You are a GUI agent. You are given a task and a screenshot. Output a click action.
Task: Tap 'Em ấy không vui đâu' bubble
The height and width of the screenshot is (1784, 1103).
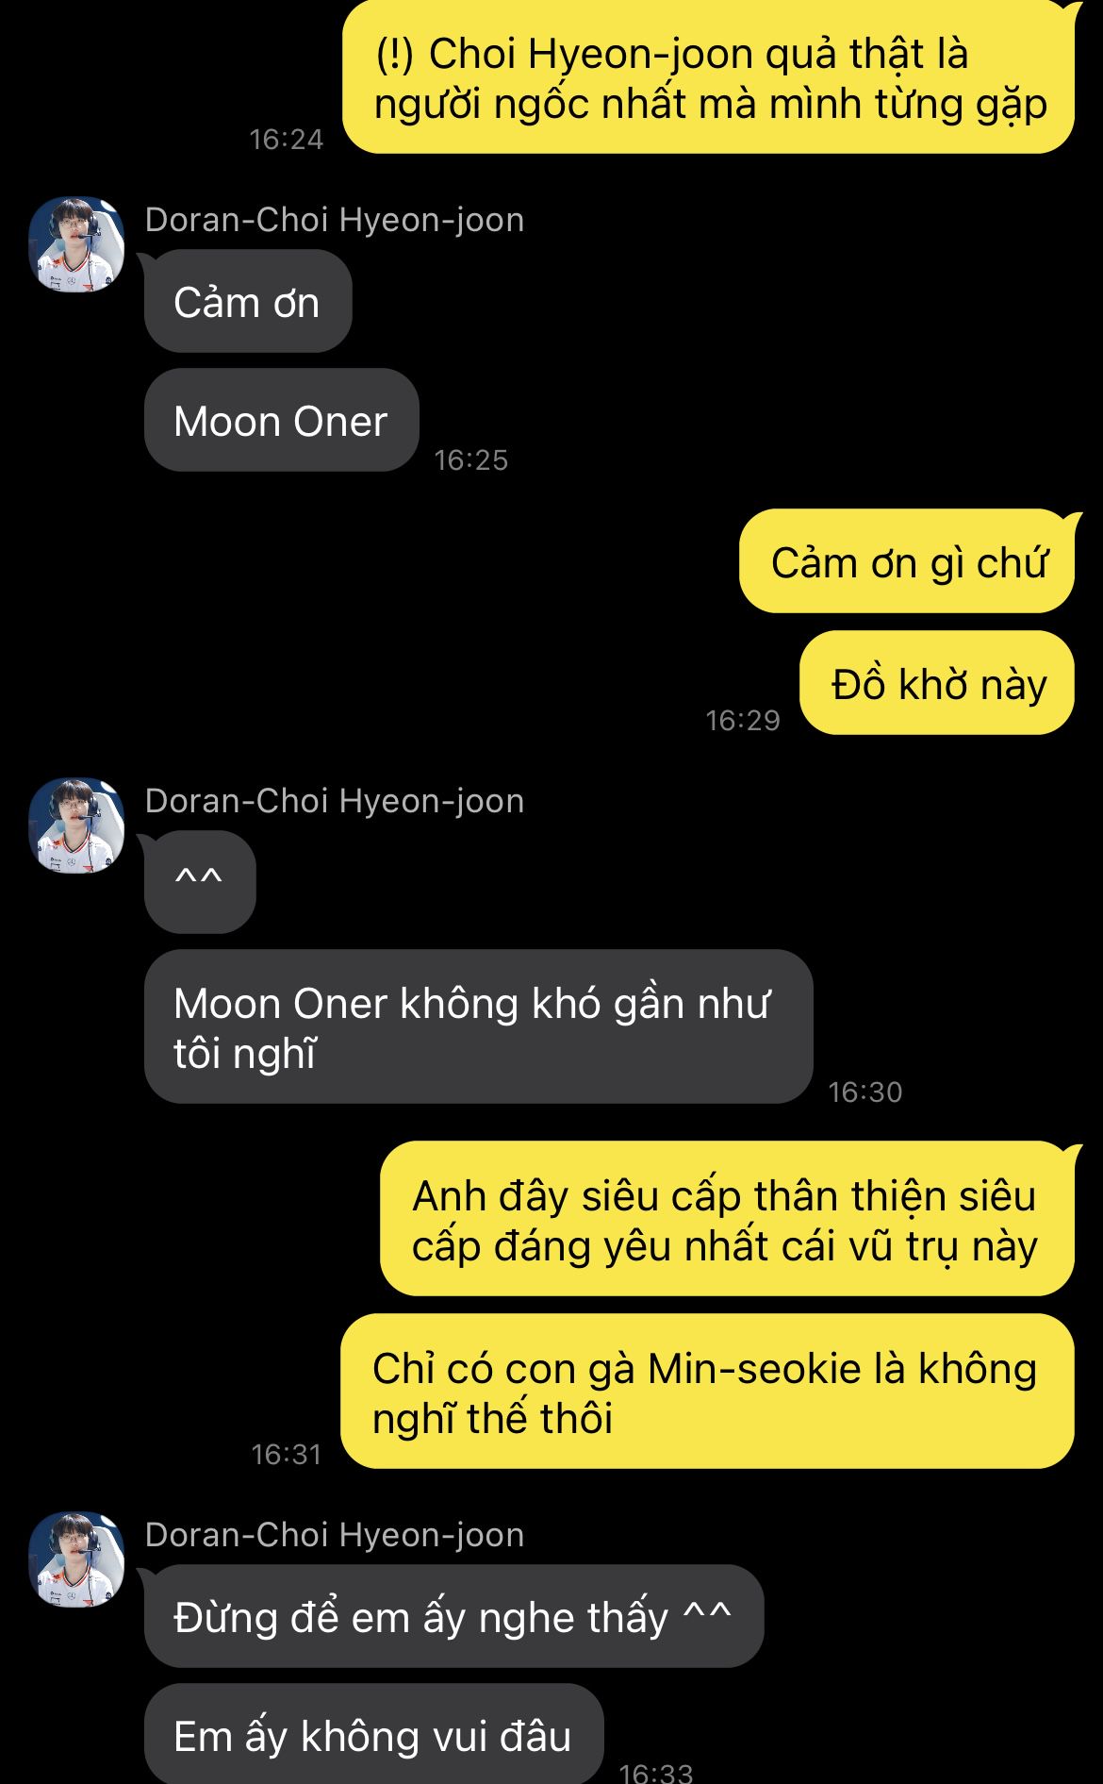click(373, 1734)
